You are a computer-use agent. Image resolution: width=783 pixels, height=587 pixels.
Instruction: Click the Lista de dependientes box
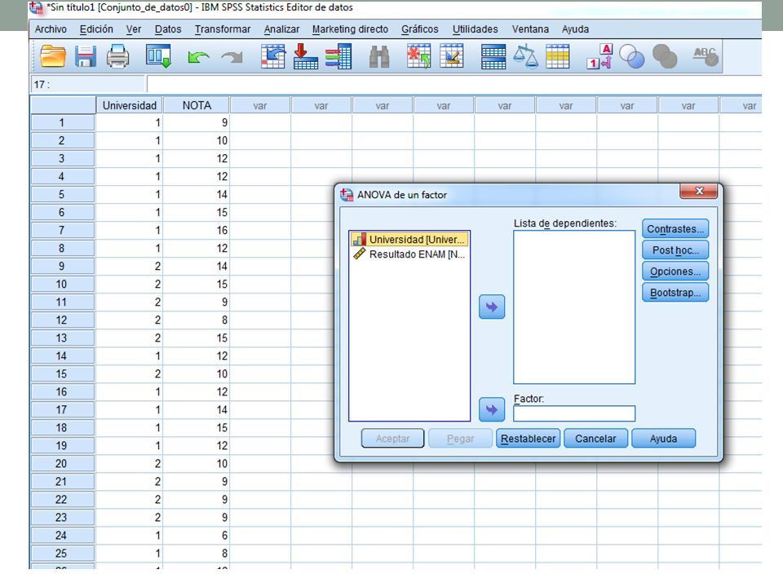[574, 307]
